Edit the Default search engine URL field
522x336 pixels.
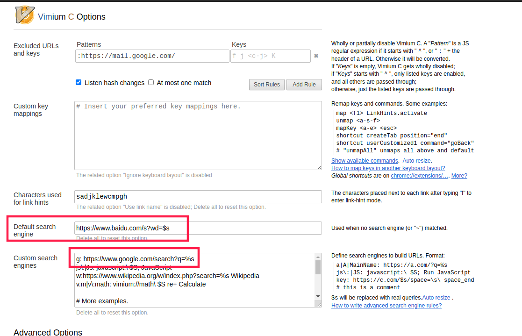(198, 228)
